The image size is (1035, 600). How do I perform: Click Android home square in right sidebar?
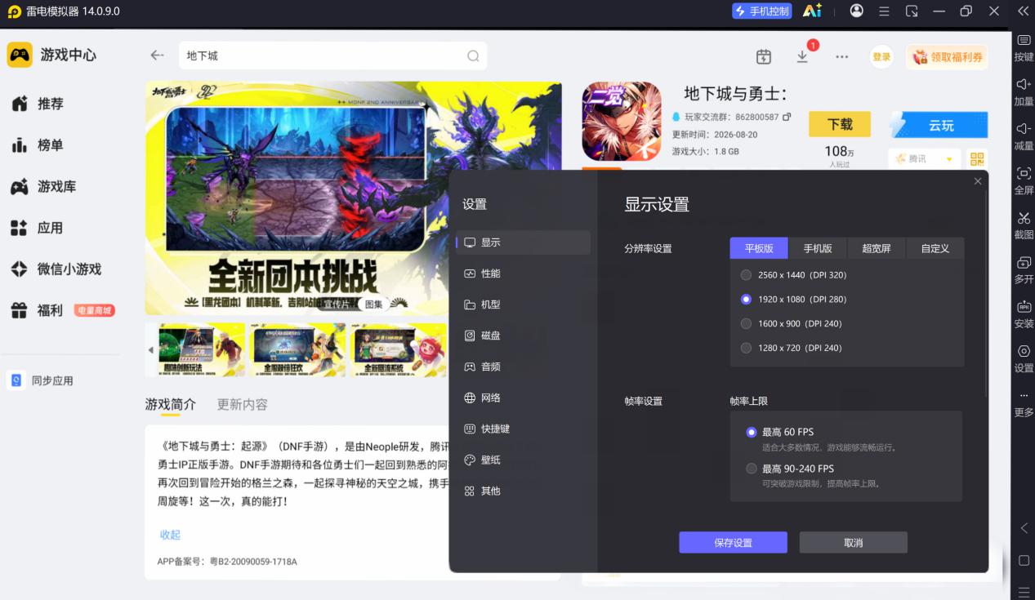1024,561
